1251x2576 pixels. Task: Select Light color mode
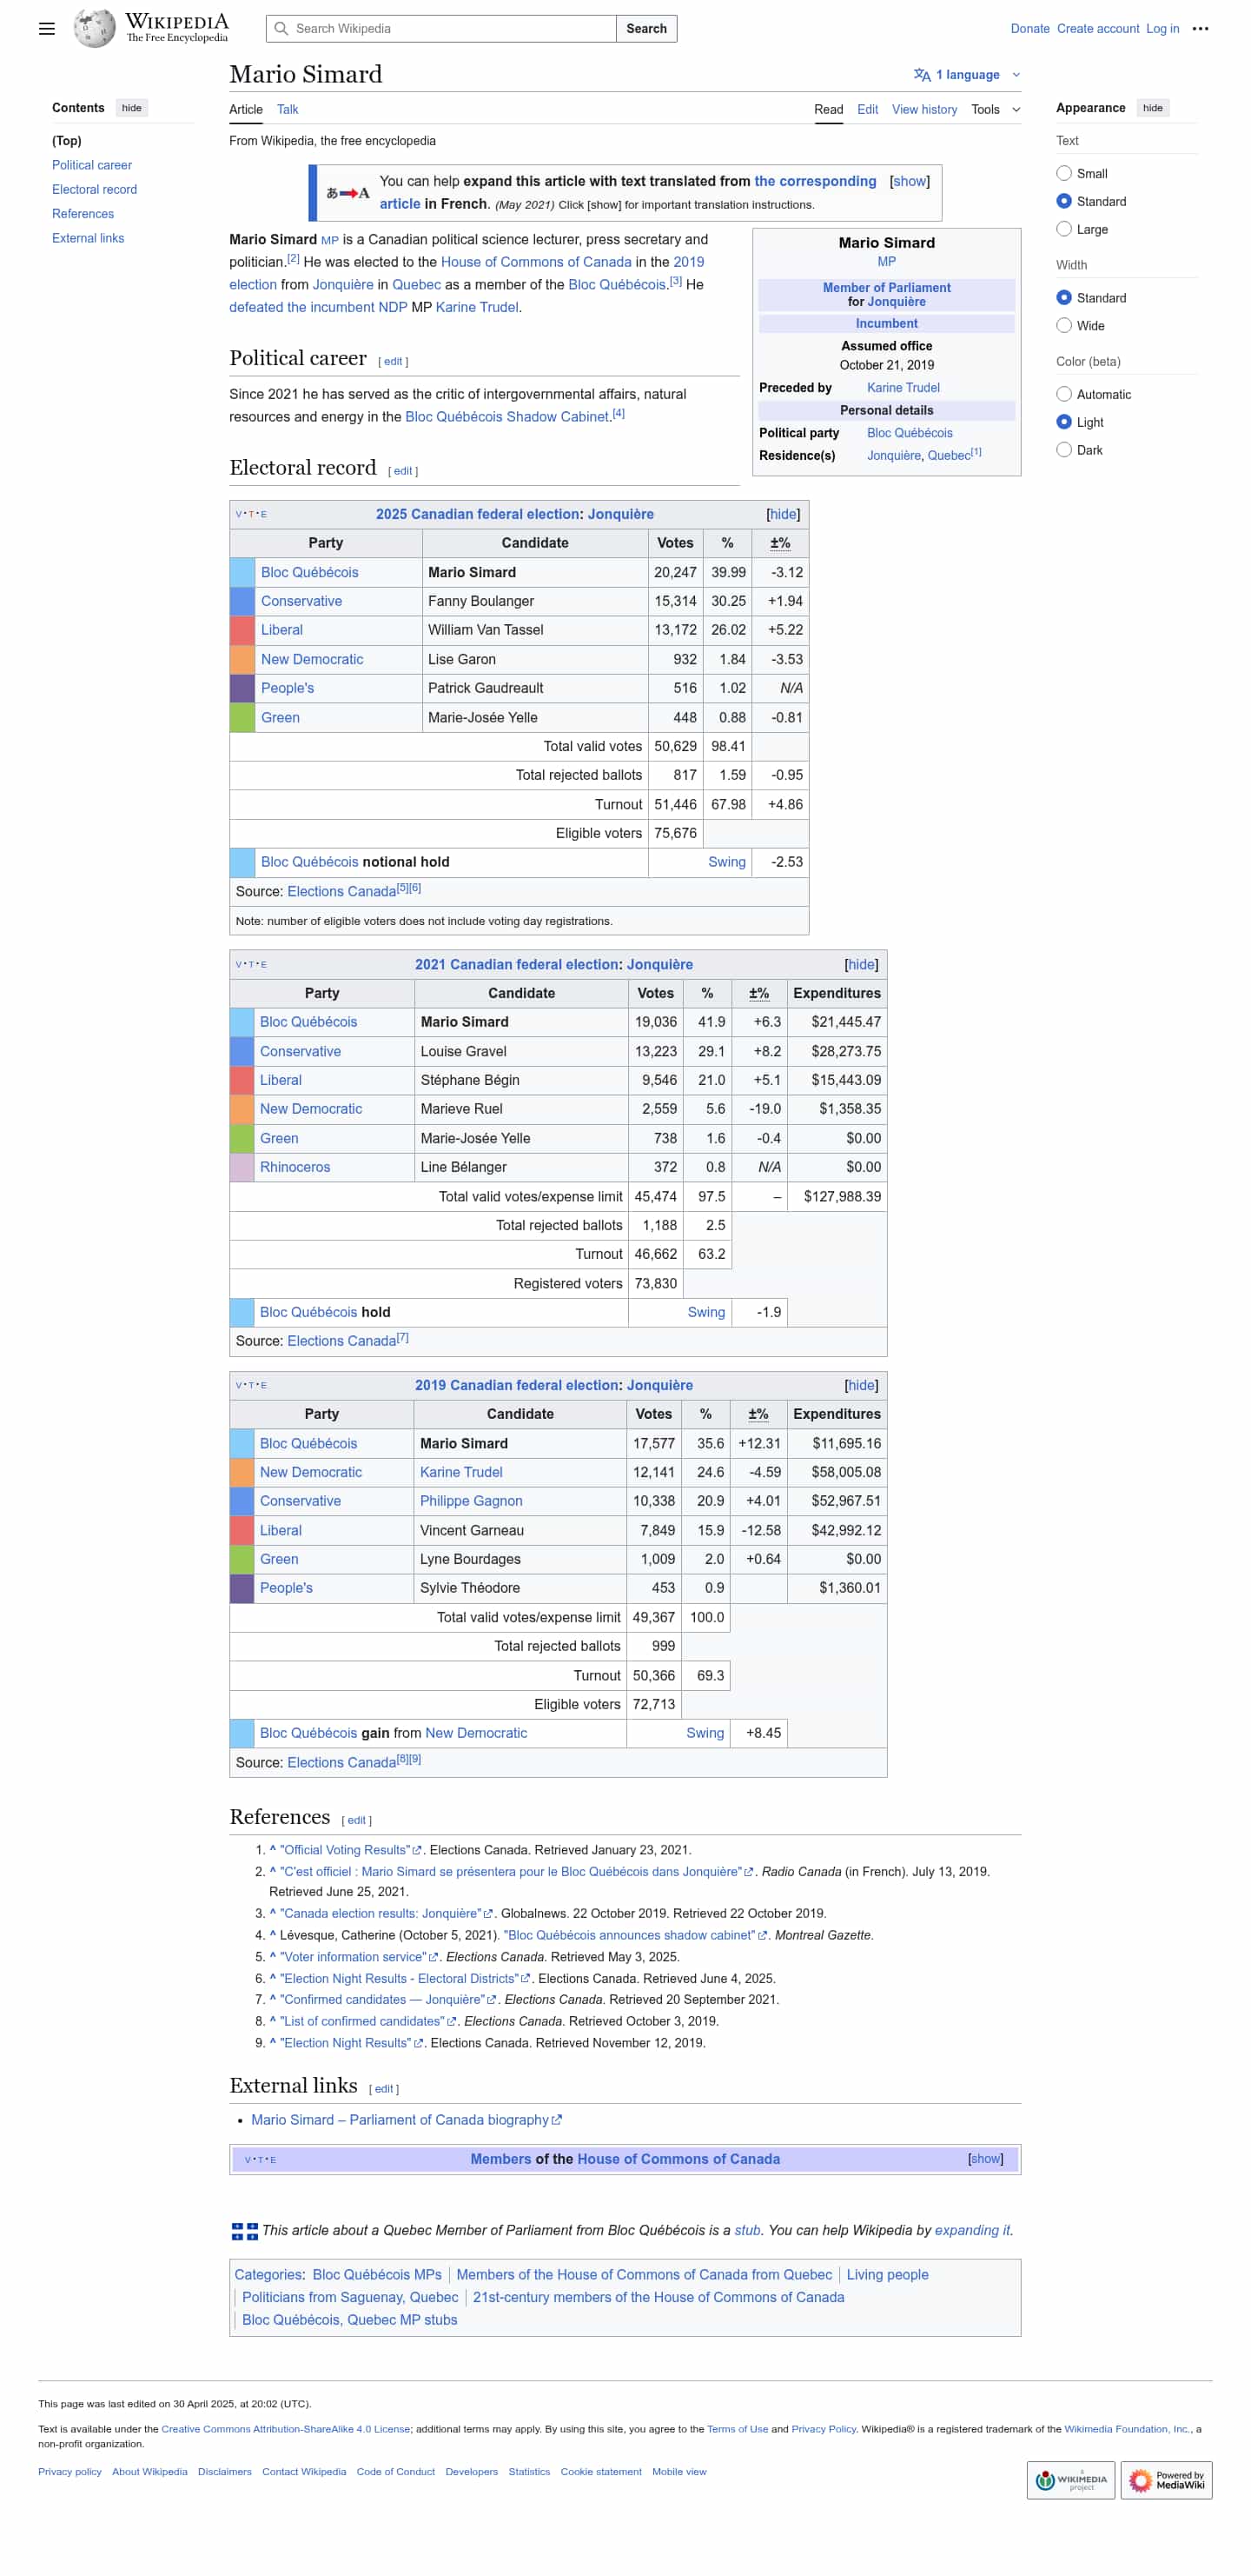pyautogui.click(x=1063, y=422)
